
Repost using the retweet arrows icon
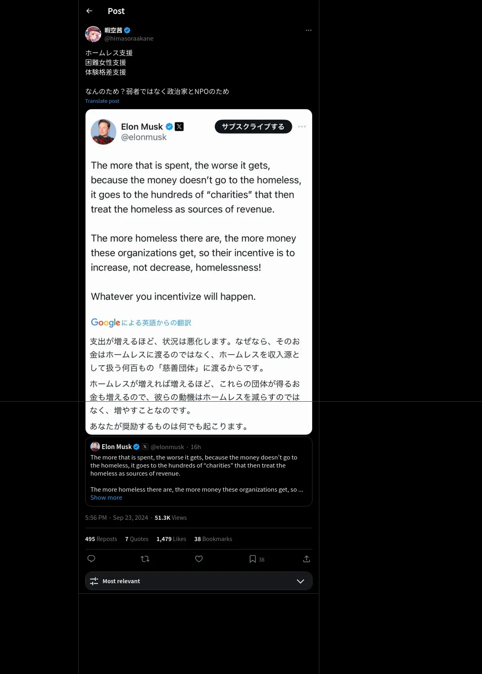coord(145,559)
